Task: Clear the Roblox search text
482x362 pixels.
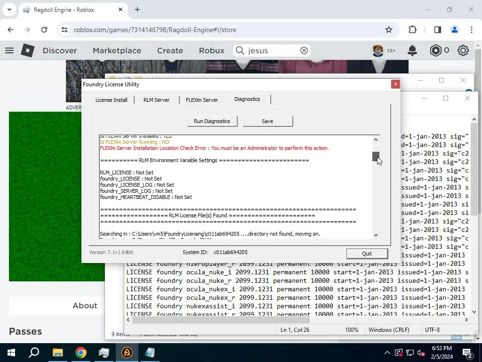Action: pyautogui.click(x=304, y=50)
